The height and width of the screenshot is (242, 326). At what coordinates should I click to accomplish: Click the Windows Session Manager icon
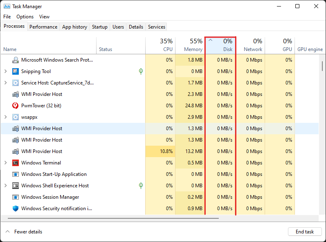[x=16, y=197]
